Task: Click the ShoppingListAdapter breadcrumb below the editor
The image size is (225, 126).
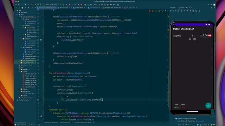Action: pyautogui.click(x=51, y=122)
